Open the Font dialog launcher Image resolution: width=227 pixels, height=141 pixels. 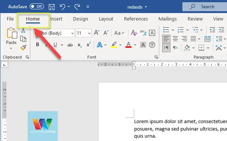156,57
